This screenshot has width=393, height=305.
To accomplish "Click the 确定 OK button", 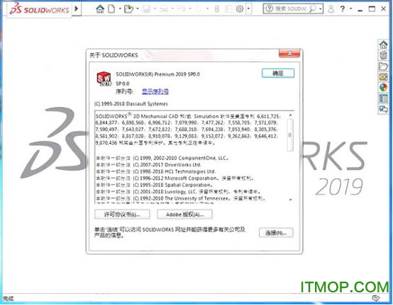I will 278,74.
